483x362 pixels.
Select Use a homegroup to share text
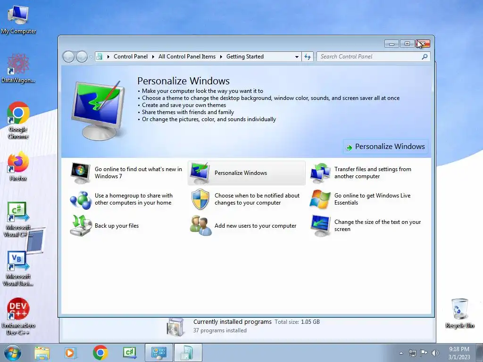pos(133,199)
